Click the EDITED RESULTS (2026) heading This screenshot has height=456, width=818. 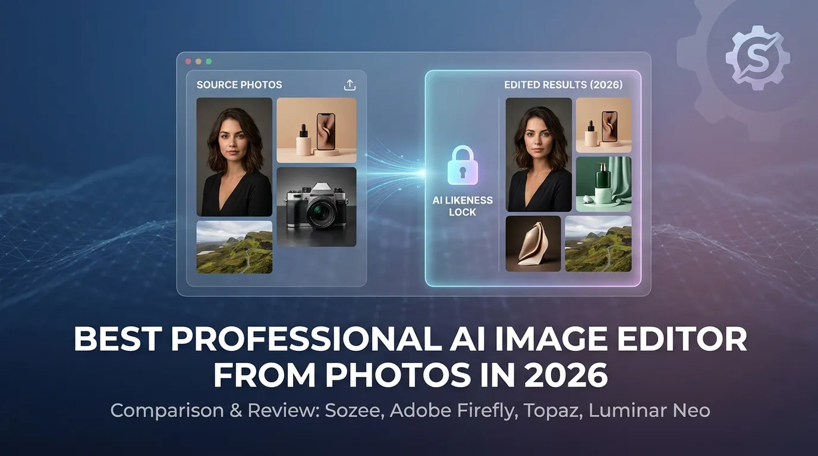pos(564,85)
